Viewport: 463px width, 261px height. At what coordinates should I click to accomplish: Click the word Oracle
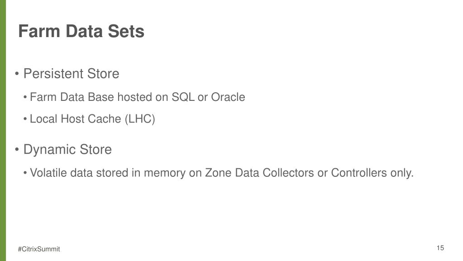[x=228, y=97]
